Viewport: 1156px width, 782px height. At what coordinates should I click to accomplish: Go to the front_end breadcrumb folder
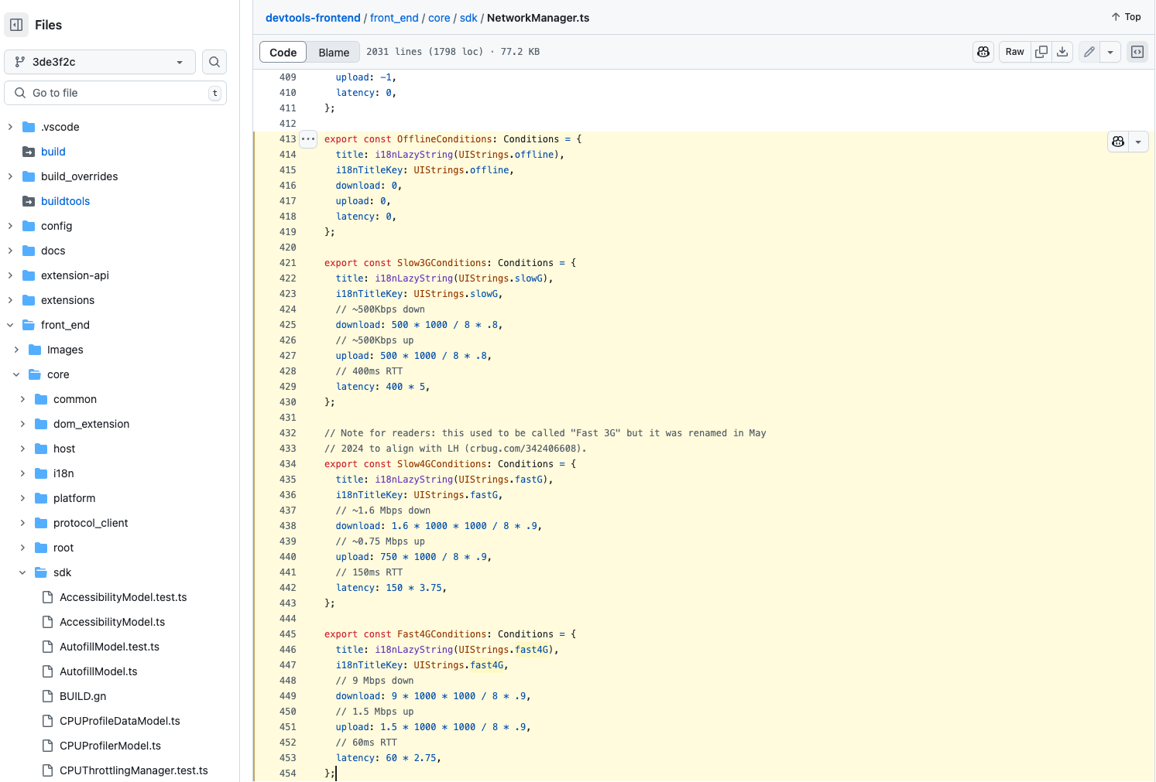(394, 18)
